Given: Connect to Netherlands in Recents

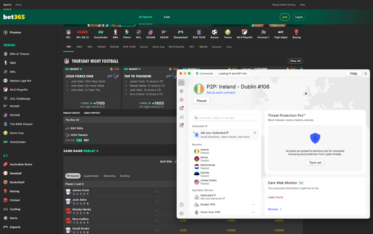Looking at the screenshot, I should pyautogui.click(x=224, y=167).
